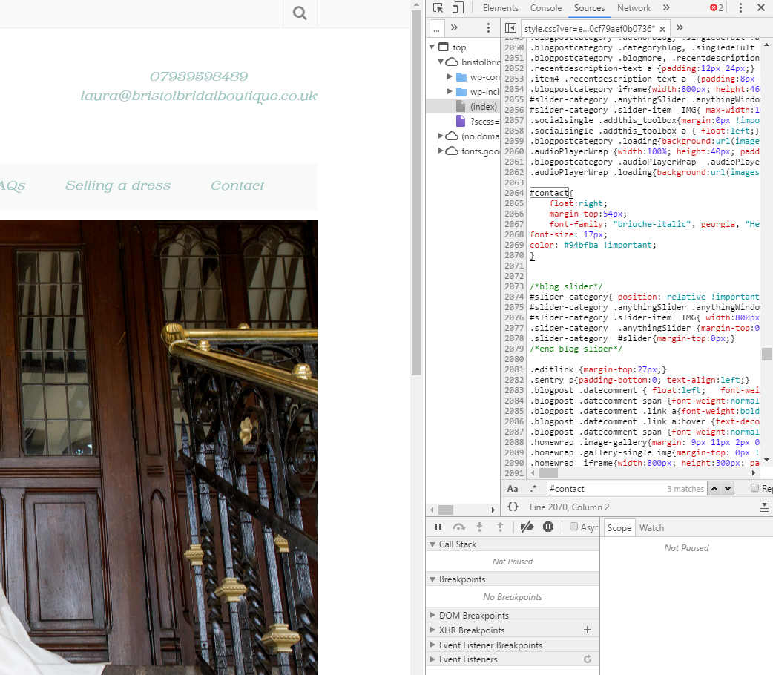The width and height of the screenshot is (773, 675).
Task: Click the step over function icon
Action: click(x=459, y=527)
